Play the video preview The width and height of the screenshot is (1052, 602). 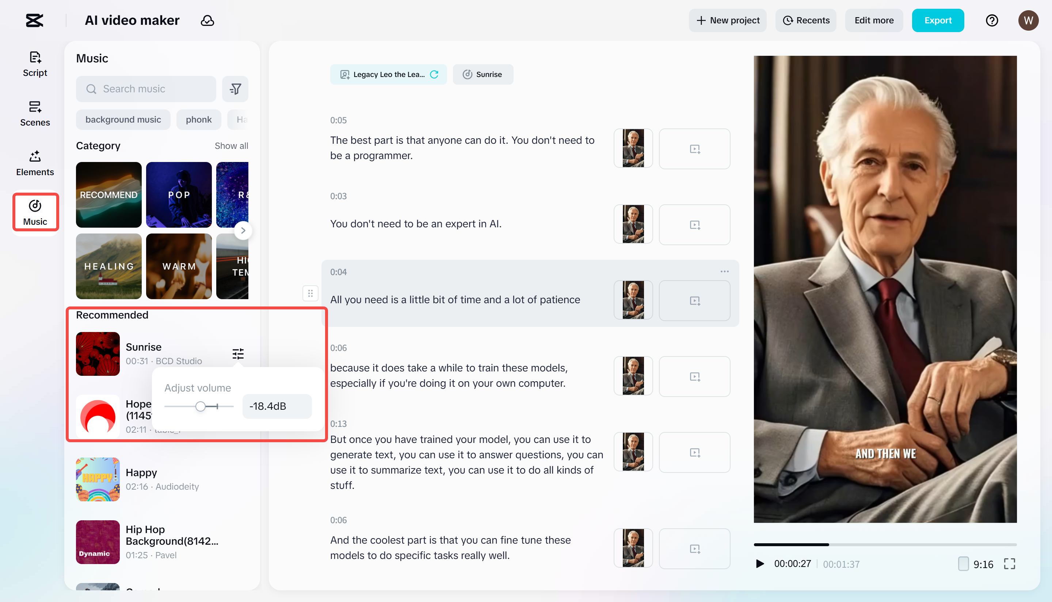pos(760,564)
